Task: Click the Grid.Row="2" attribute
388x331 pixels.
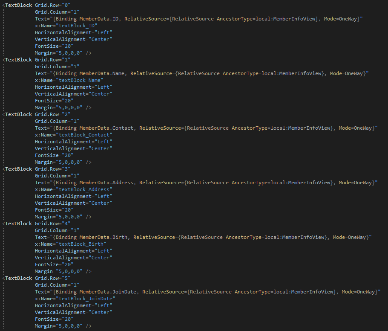Action: click(x=52, y=114)
